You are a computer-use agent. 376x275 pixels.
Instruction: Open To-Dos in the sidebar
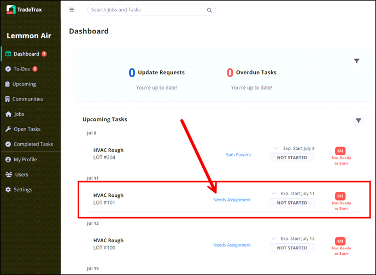click(x=22, y=69)
